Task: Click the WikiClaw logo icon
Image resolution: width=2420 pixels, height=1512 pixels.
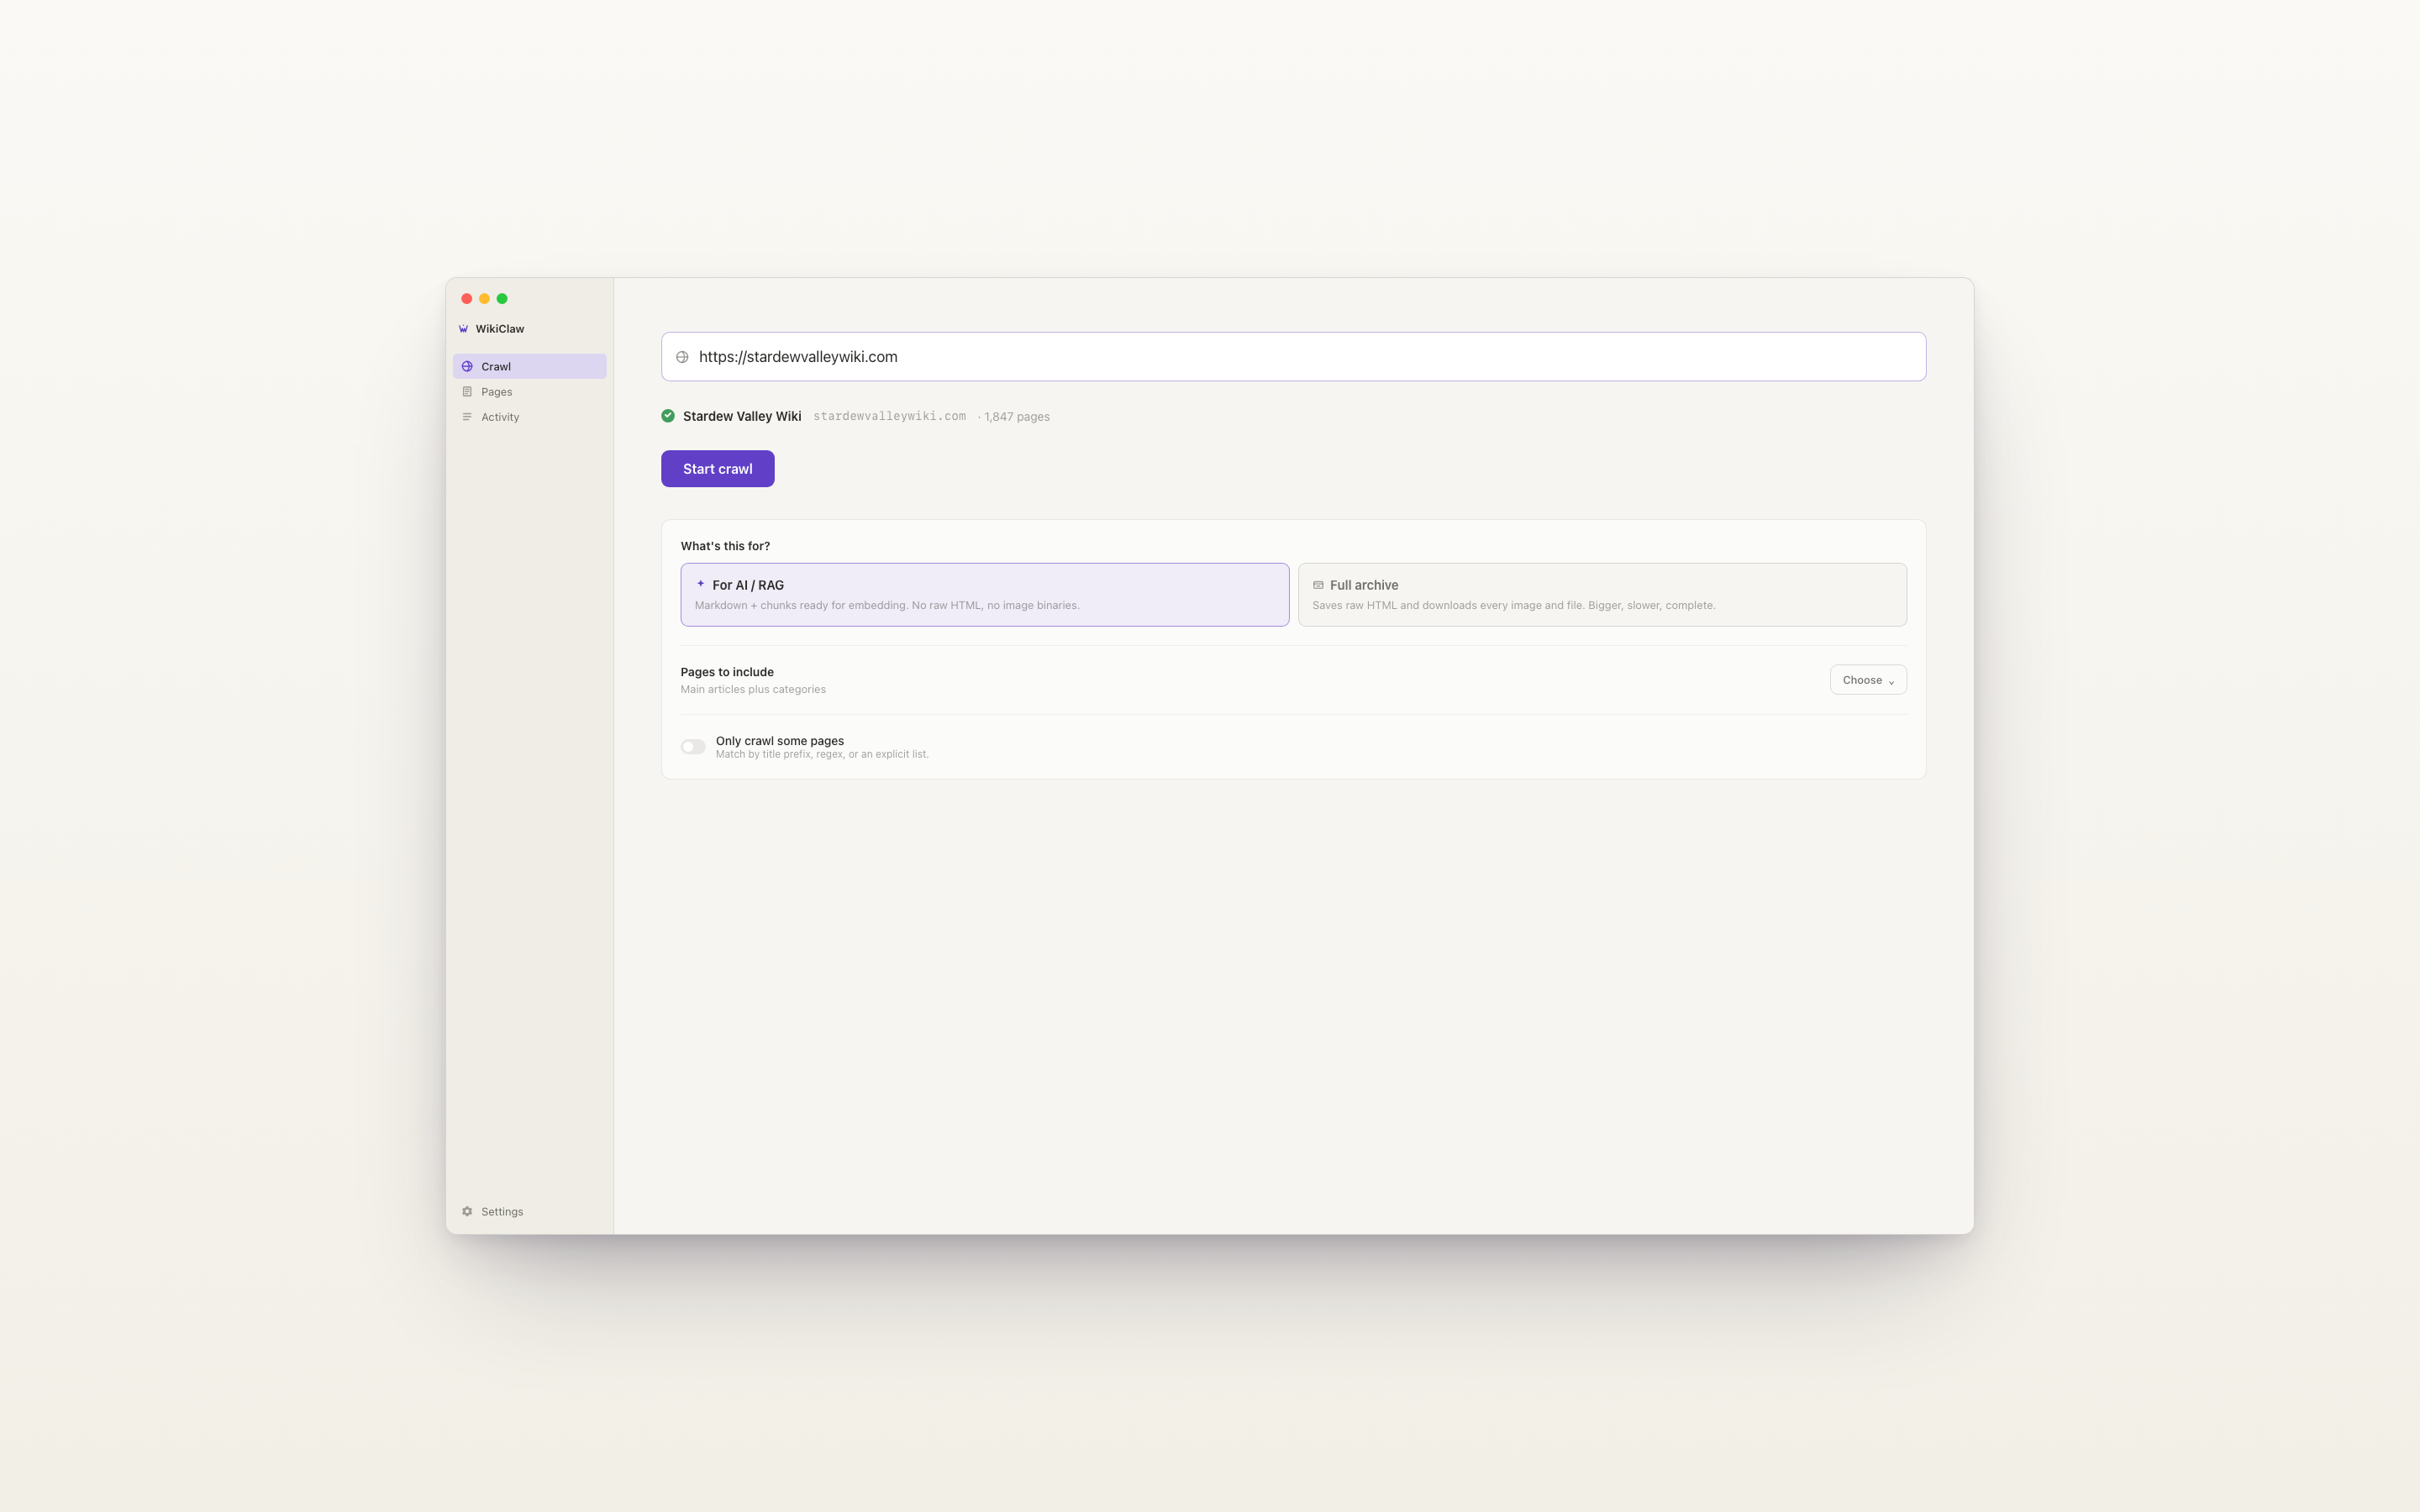Action: 463,329
